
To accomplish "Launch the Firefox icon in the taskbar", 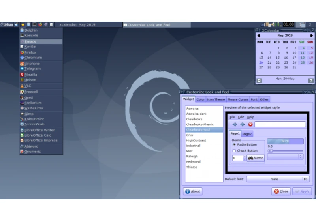I will click(40, 24).
